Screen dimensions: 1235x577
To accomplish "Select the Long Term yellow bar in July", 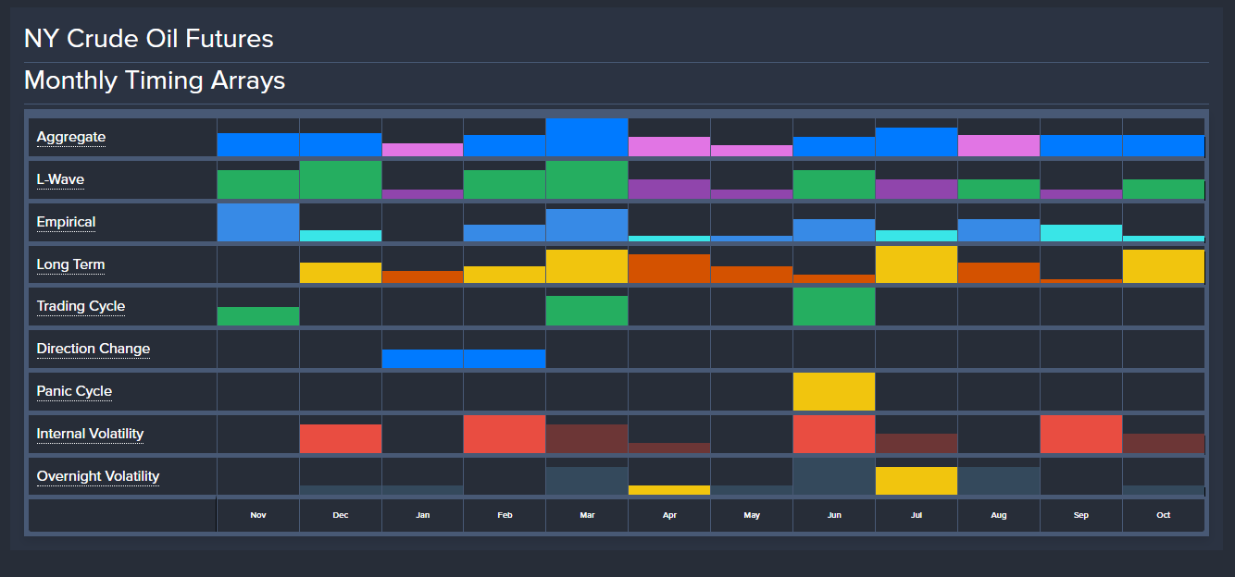I will click(916, 264).
